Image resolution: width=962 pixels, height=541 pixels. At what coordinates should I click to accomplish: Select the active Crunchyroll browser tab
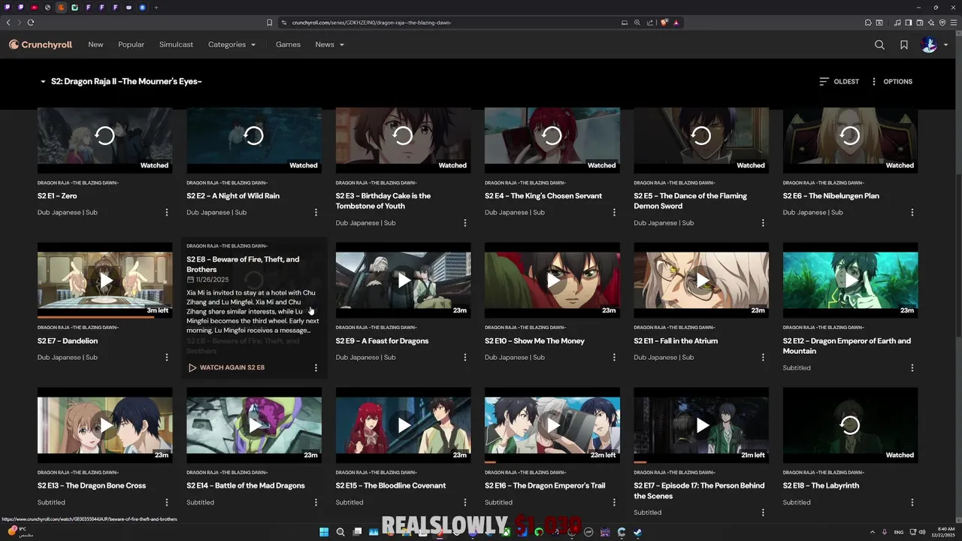[61, 8]
